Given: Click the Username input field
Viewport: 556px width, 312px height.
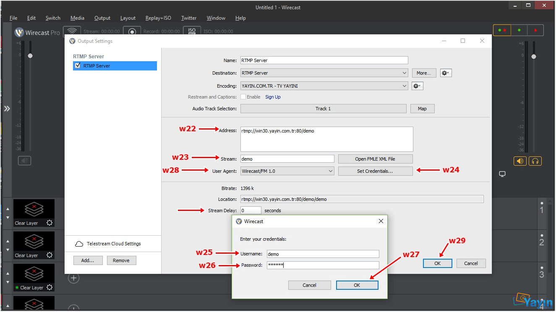Looking at the screenshot, I should [x=323, y=254].
